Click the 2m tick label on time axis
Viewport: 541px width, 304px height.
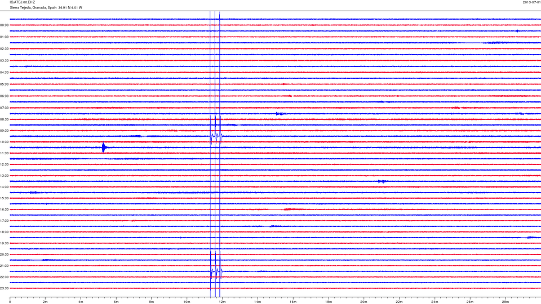(45, 302)
